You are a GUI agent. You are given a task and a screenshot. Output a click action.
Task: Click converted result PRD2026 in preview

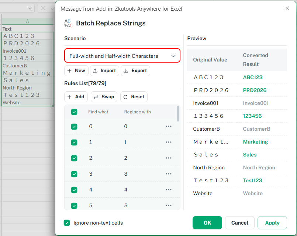click(255, 90)
